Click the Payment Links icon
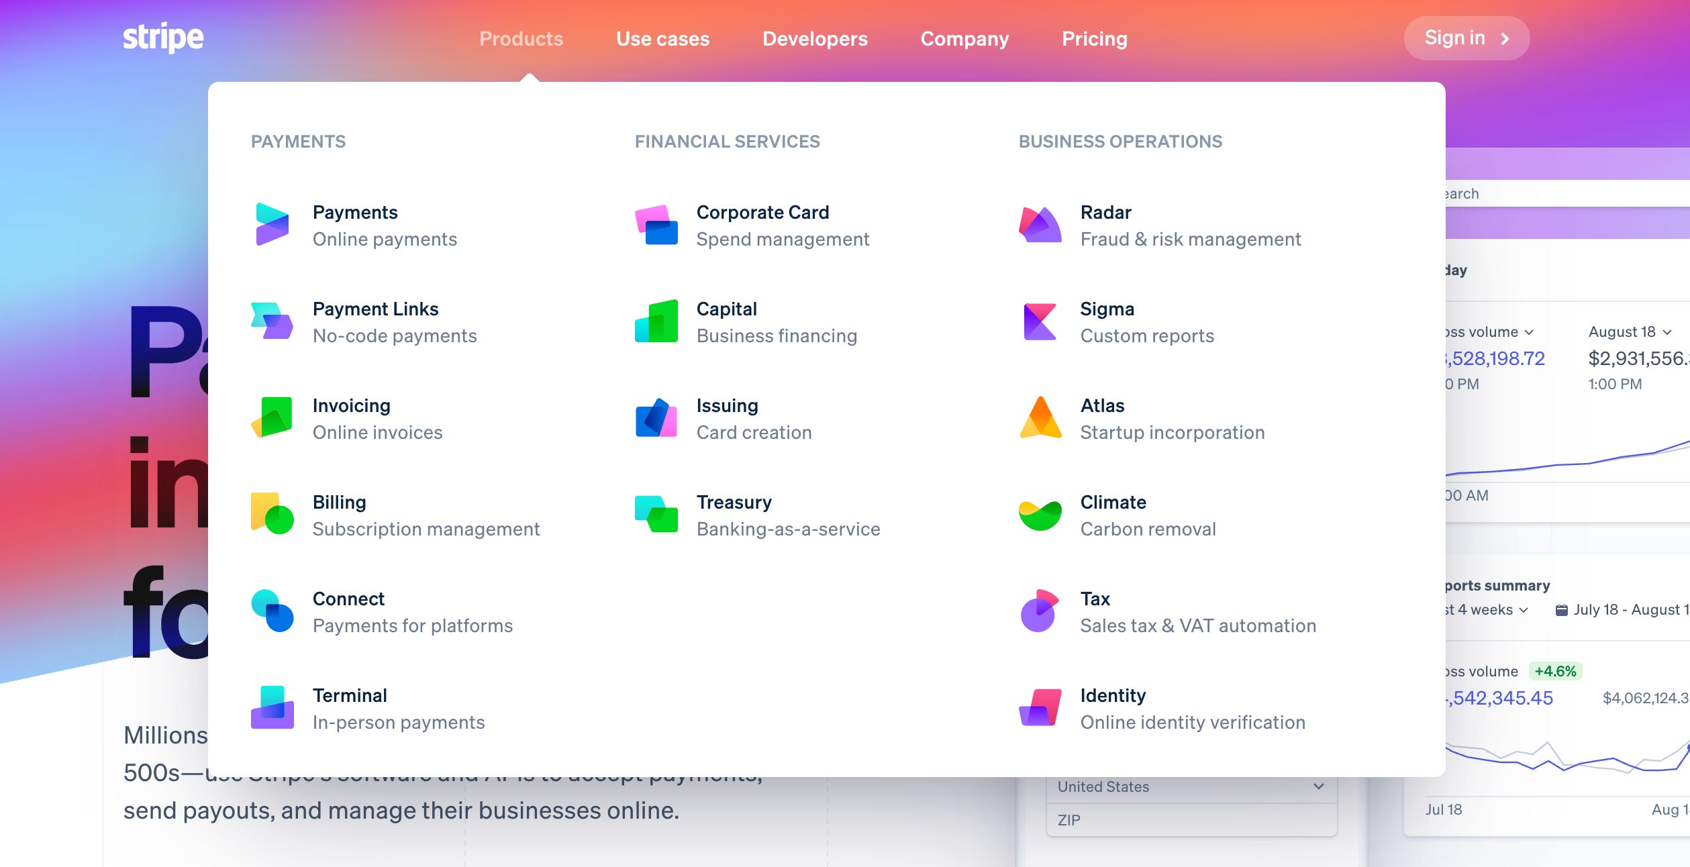This screenshot has height=867, width=1690. (272, 321)
